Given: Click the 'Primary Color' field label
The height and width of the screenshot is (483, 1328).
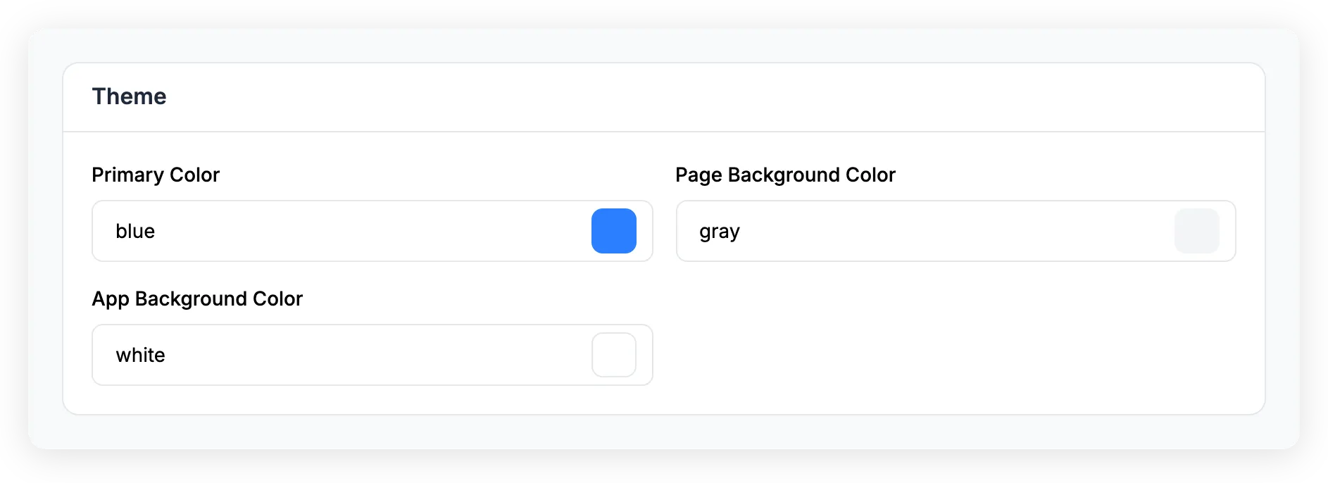Looking at the screenshot, I should point(156,175).
